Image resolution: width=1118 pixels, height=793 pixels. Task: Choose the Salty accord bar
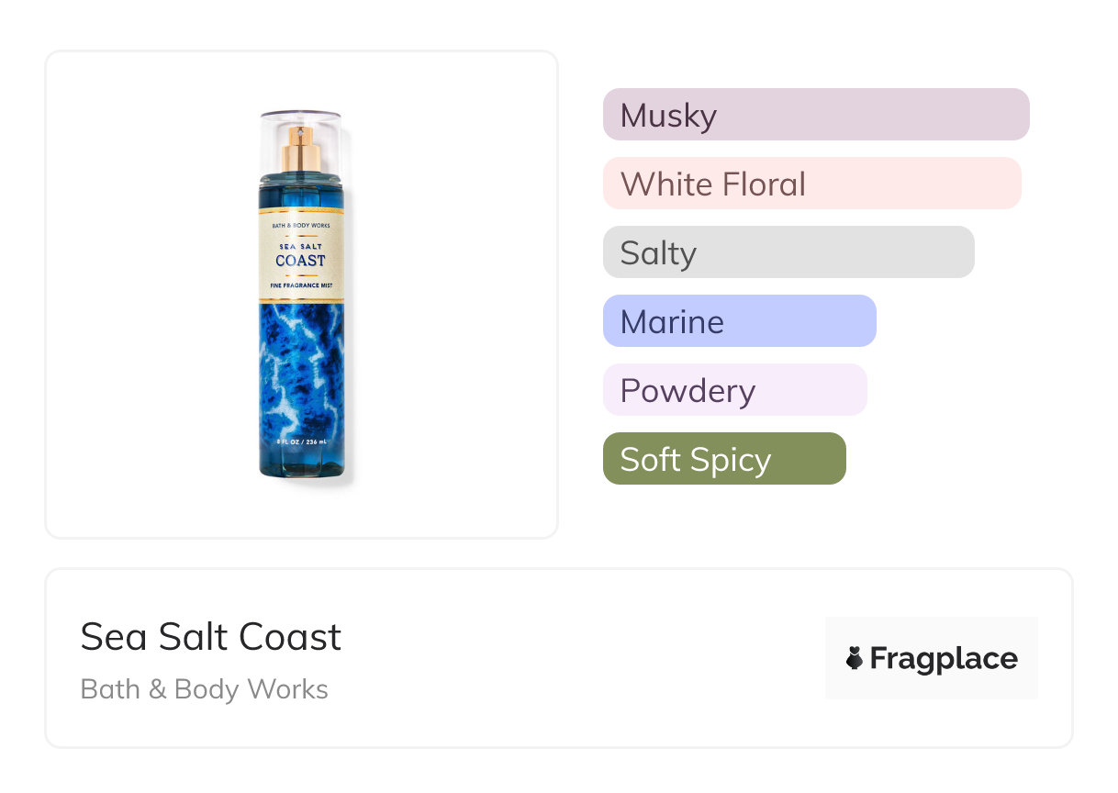788,252
